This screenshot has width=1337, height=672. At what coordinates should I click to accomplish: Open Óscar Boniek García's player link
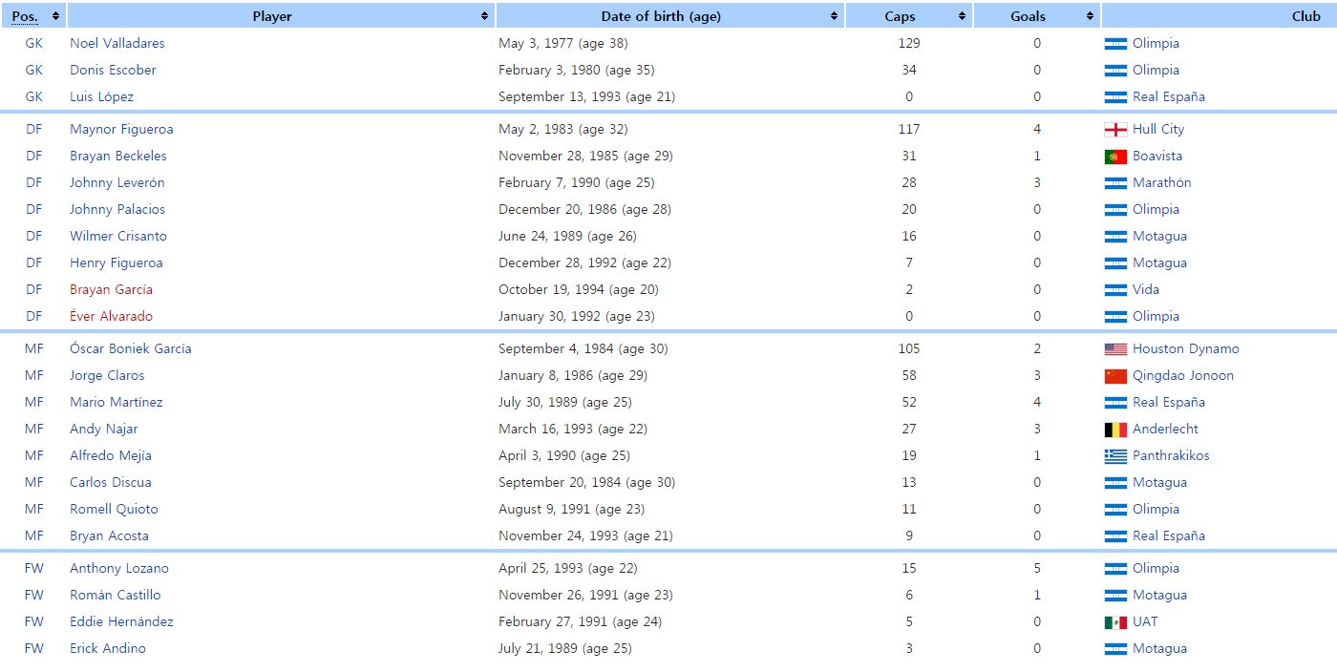130,348
